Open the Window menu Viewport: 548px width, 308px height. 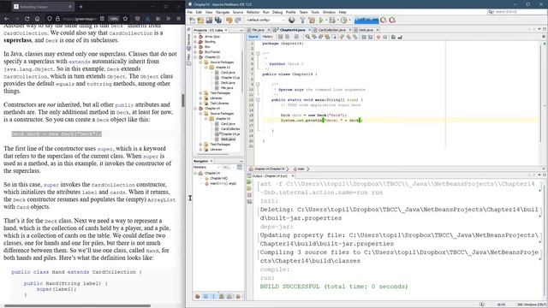coord(329,12)
